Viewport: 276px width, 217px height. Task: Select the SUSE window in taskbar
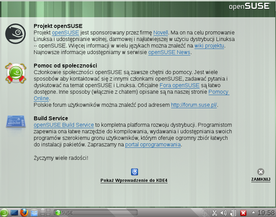click(95, 213)
